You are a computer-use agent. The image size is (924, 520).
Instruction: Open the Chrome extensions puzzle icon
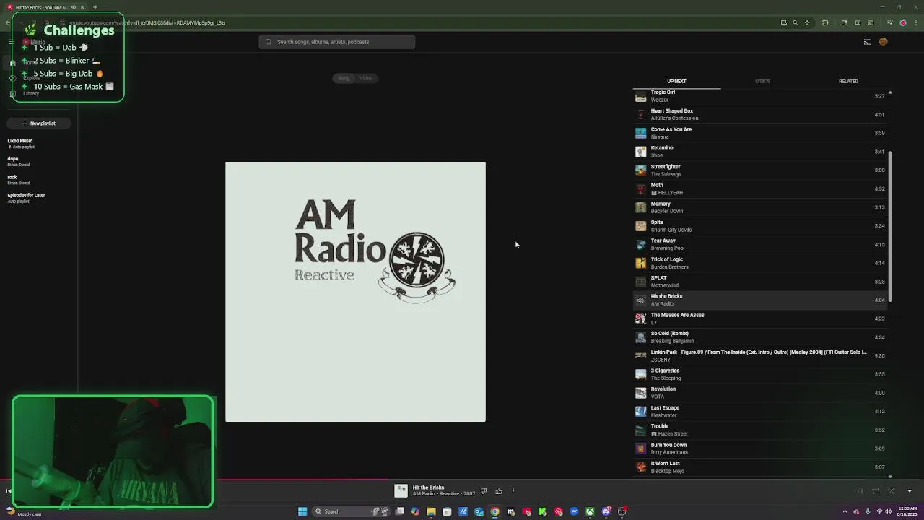tap(825, 22)
